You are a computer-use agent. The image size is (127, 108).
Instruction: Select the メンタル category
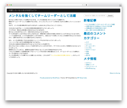pyautogui.click(x=89, y=48)
